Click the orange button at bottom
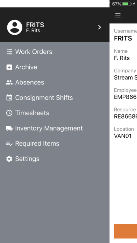This screenshot has height=243, width=137. [125, 231]
